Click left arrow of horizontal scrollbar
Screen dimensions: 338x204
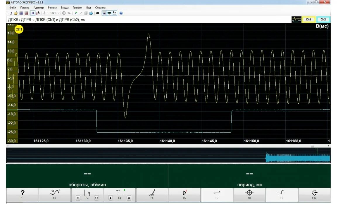[x=8, y=145]
